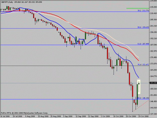Viewport: 157px width, 118px height.
Task: Click the 1 Oct 2008 date label
Action: tap(105, 116)
